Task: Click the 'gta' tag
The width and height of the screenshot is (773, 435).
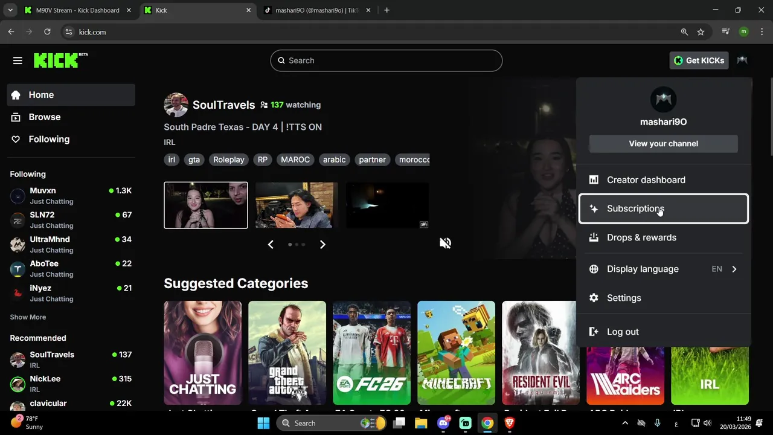Action: click(x=194, y=159)
